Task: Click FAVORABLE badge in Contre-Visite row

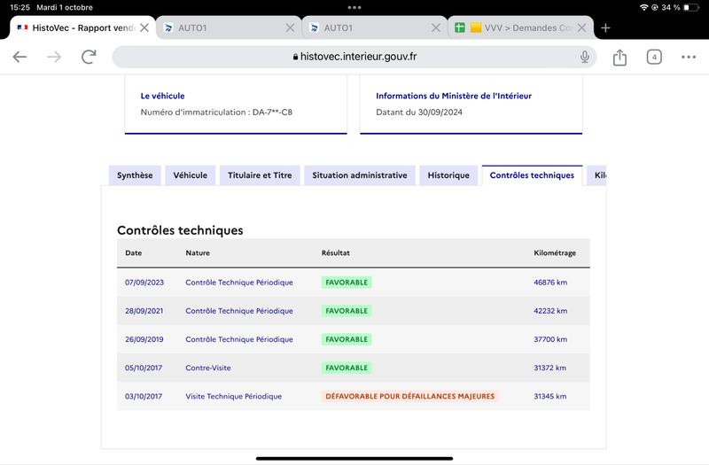Action: 347,368
